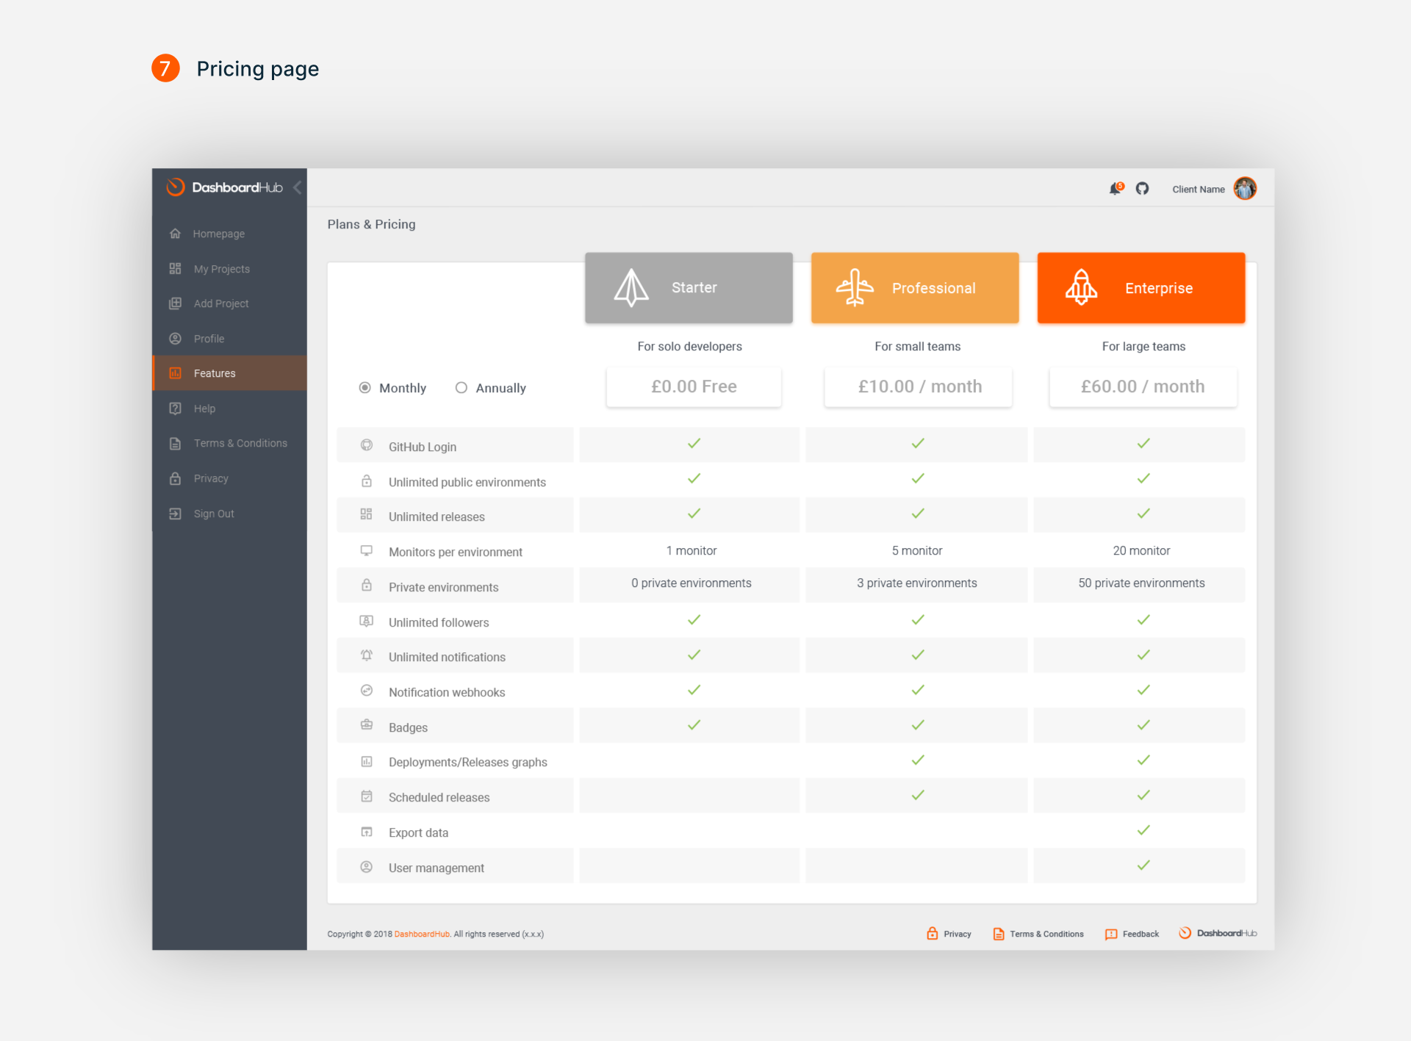
Task: Open the Client Name avatar menu
Action: tap(1245, 189)
